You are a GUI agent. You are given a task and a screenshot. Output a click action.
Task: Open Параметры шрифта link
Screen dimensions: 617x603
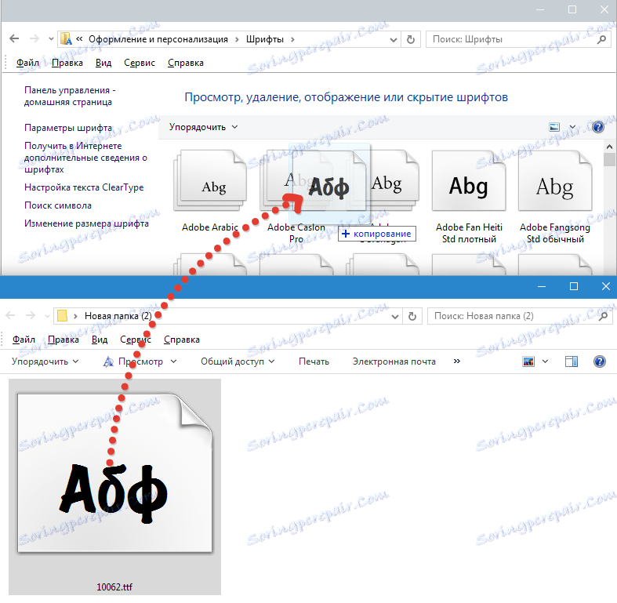68,128
